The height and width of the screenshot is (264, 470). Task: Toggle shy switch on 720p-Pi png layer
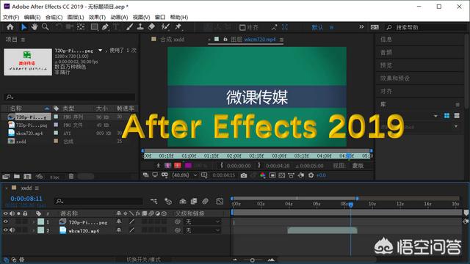click(119, 221)
